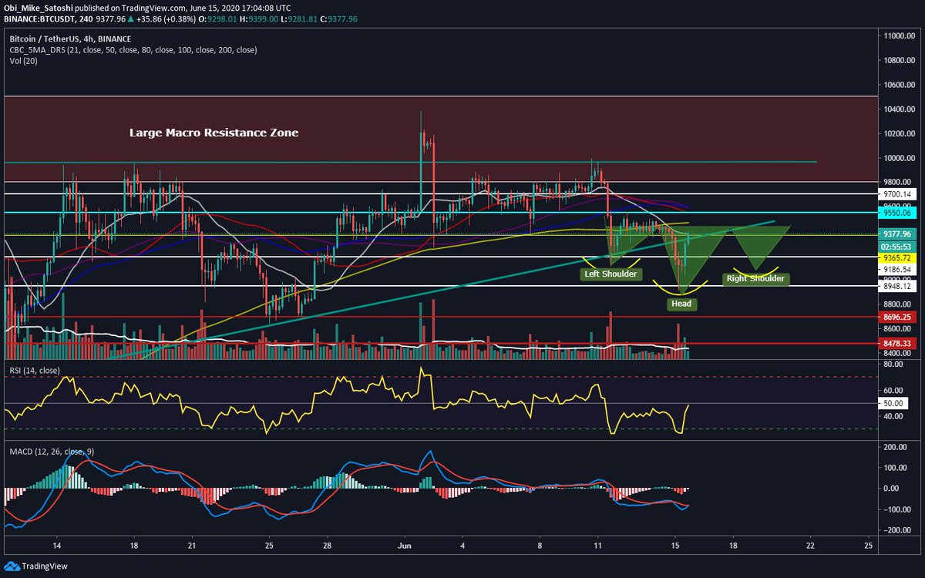Viewport: 925px width, 578px height.
Task: Click the RSI (14, close) pane label
Action: (x=35, y=369)
